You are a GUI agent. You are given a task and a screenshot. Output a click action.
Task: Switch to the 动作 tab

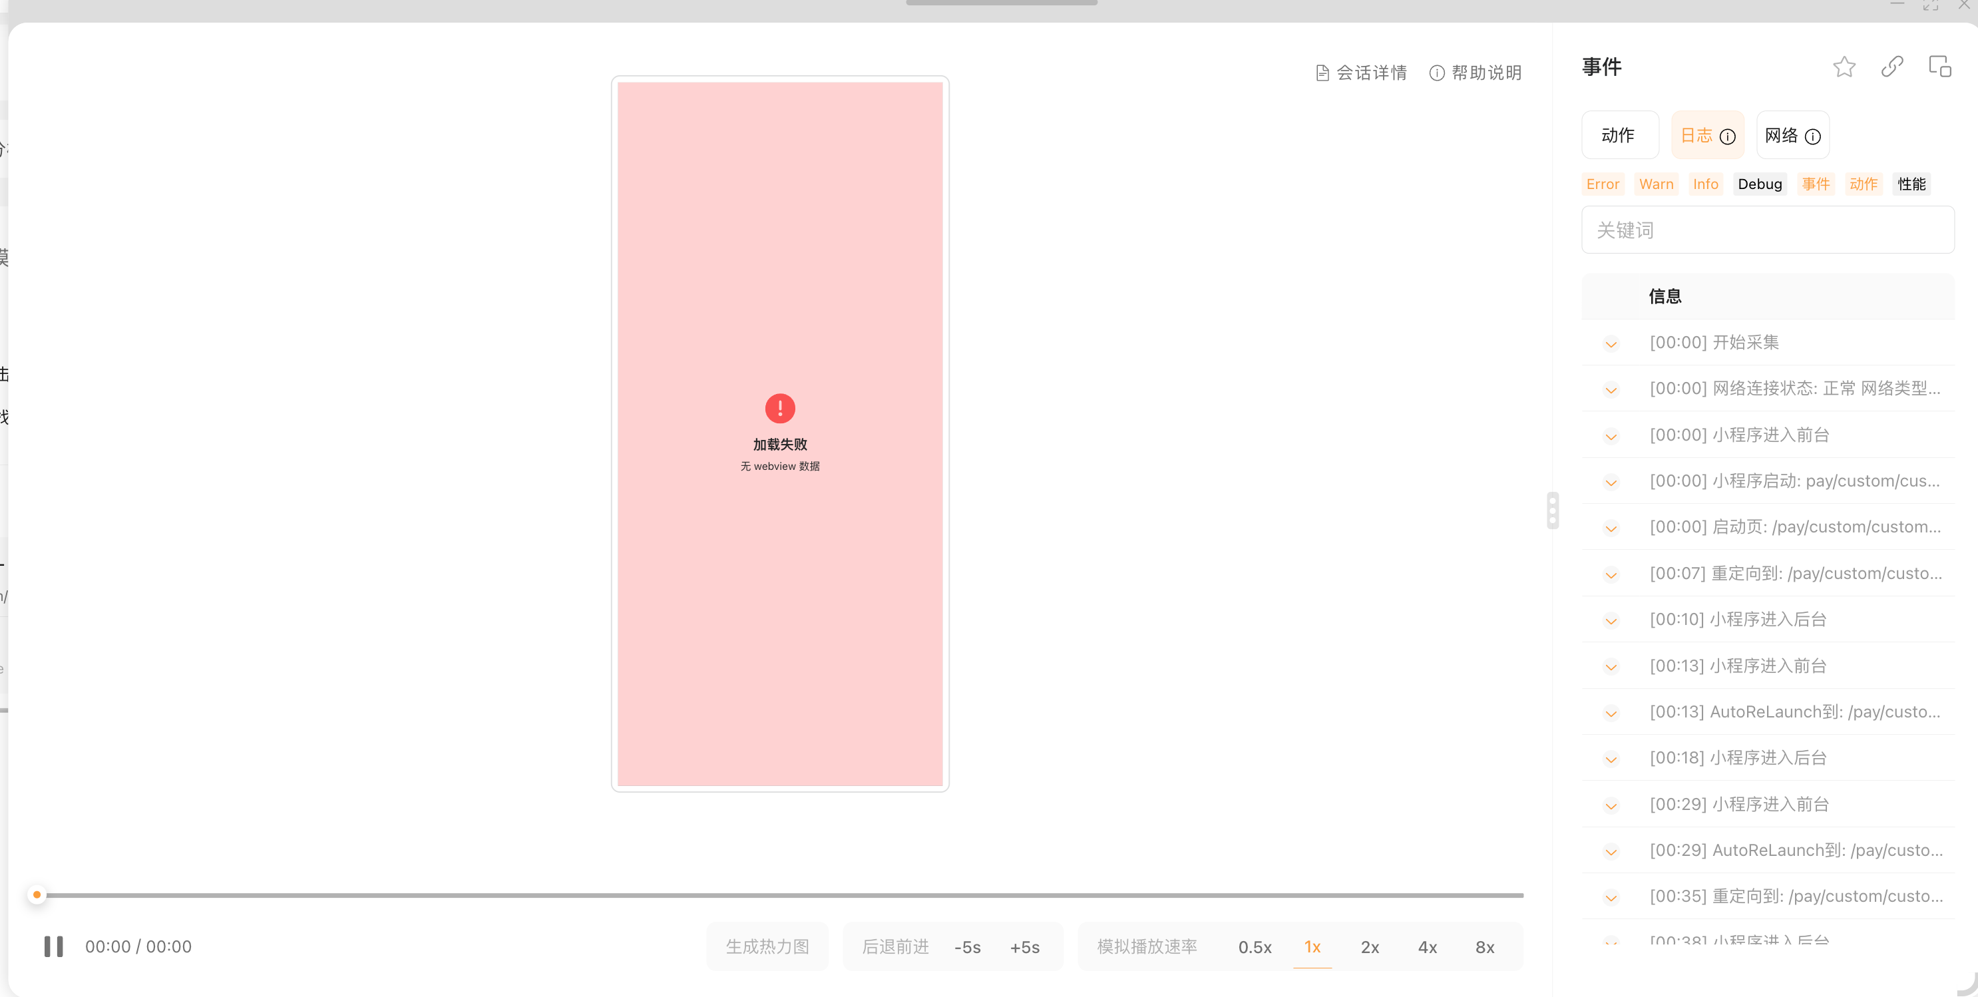point(1619,135)
